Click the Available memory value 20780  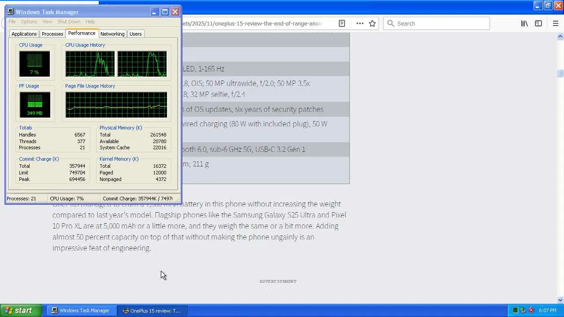(x=160, y=141)
